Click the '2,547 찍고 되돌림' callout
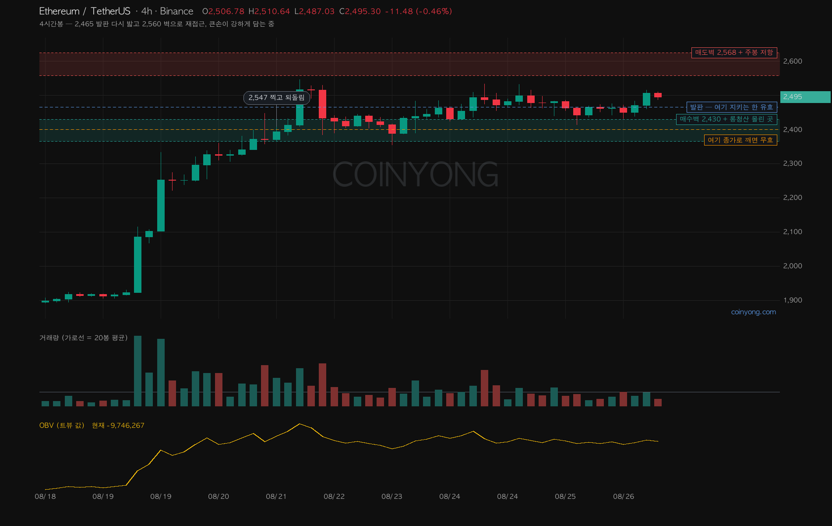The image size is (832, 526). [277, 98]
